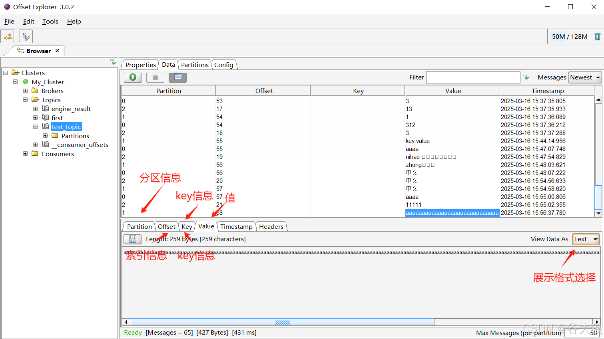Open the View Data As Text dropdown

click(586, 239)
